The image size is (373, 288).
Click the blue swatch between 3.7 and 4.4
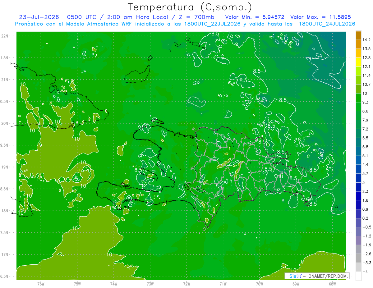[358, 169]
